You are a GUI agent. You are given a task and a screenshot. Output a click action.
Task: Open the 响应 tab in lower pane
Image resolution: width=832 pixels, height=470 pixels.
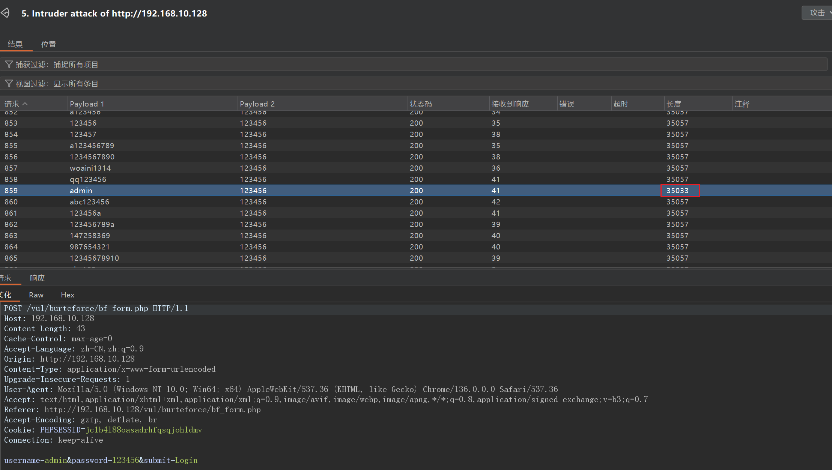pos(37,278)
